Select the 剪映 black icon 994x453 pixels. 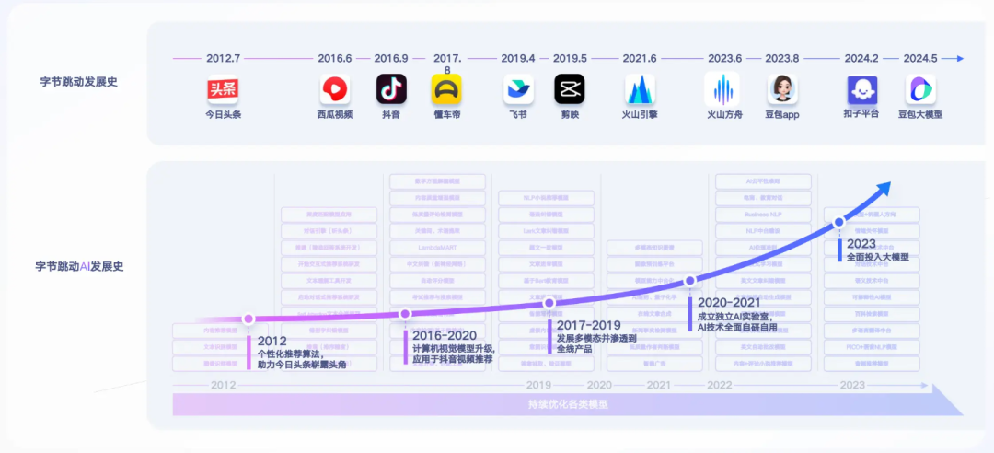[570, 88]
